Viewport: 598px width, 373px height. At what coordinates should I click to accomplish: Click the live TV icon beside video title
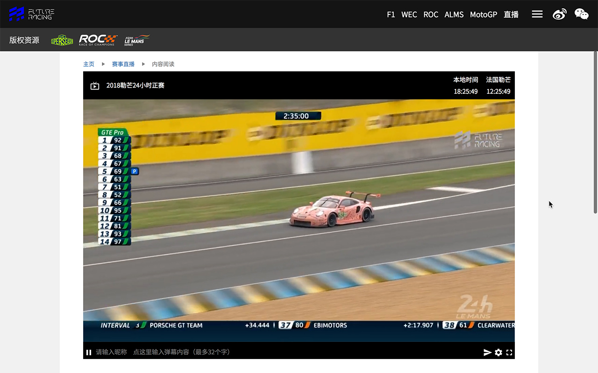(95, 86)
